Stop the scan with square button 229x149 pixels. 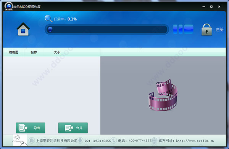(189, 29)
